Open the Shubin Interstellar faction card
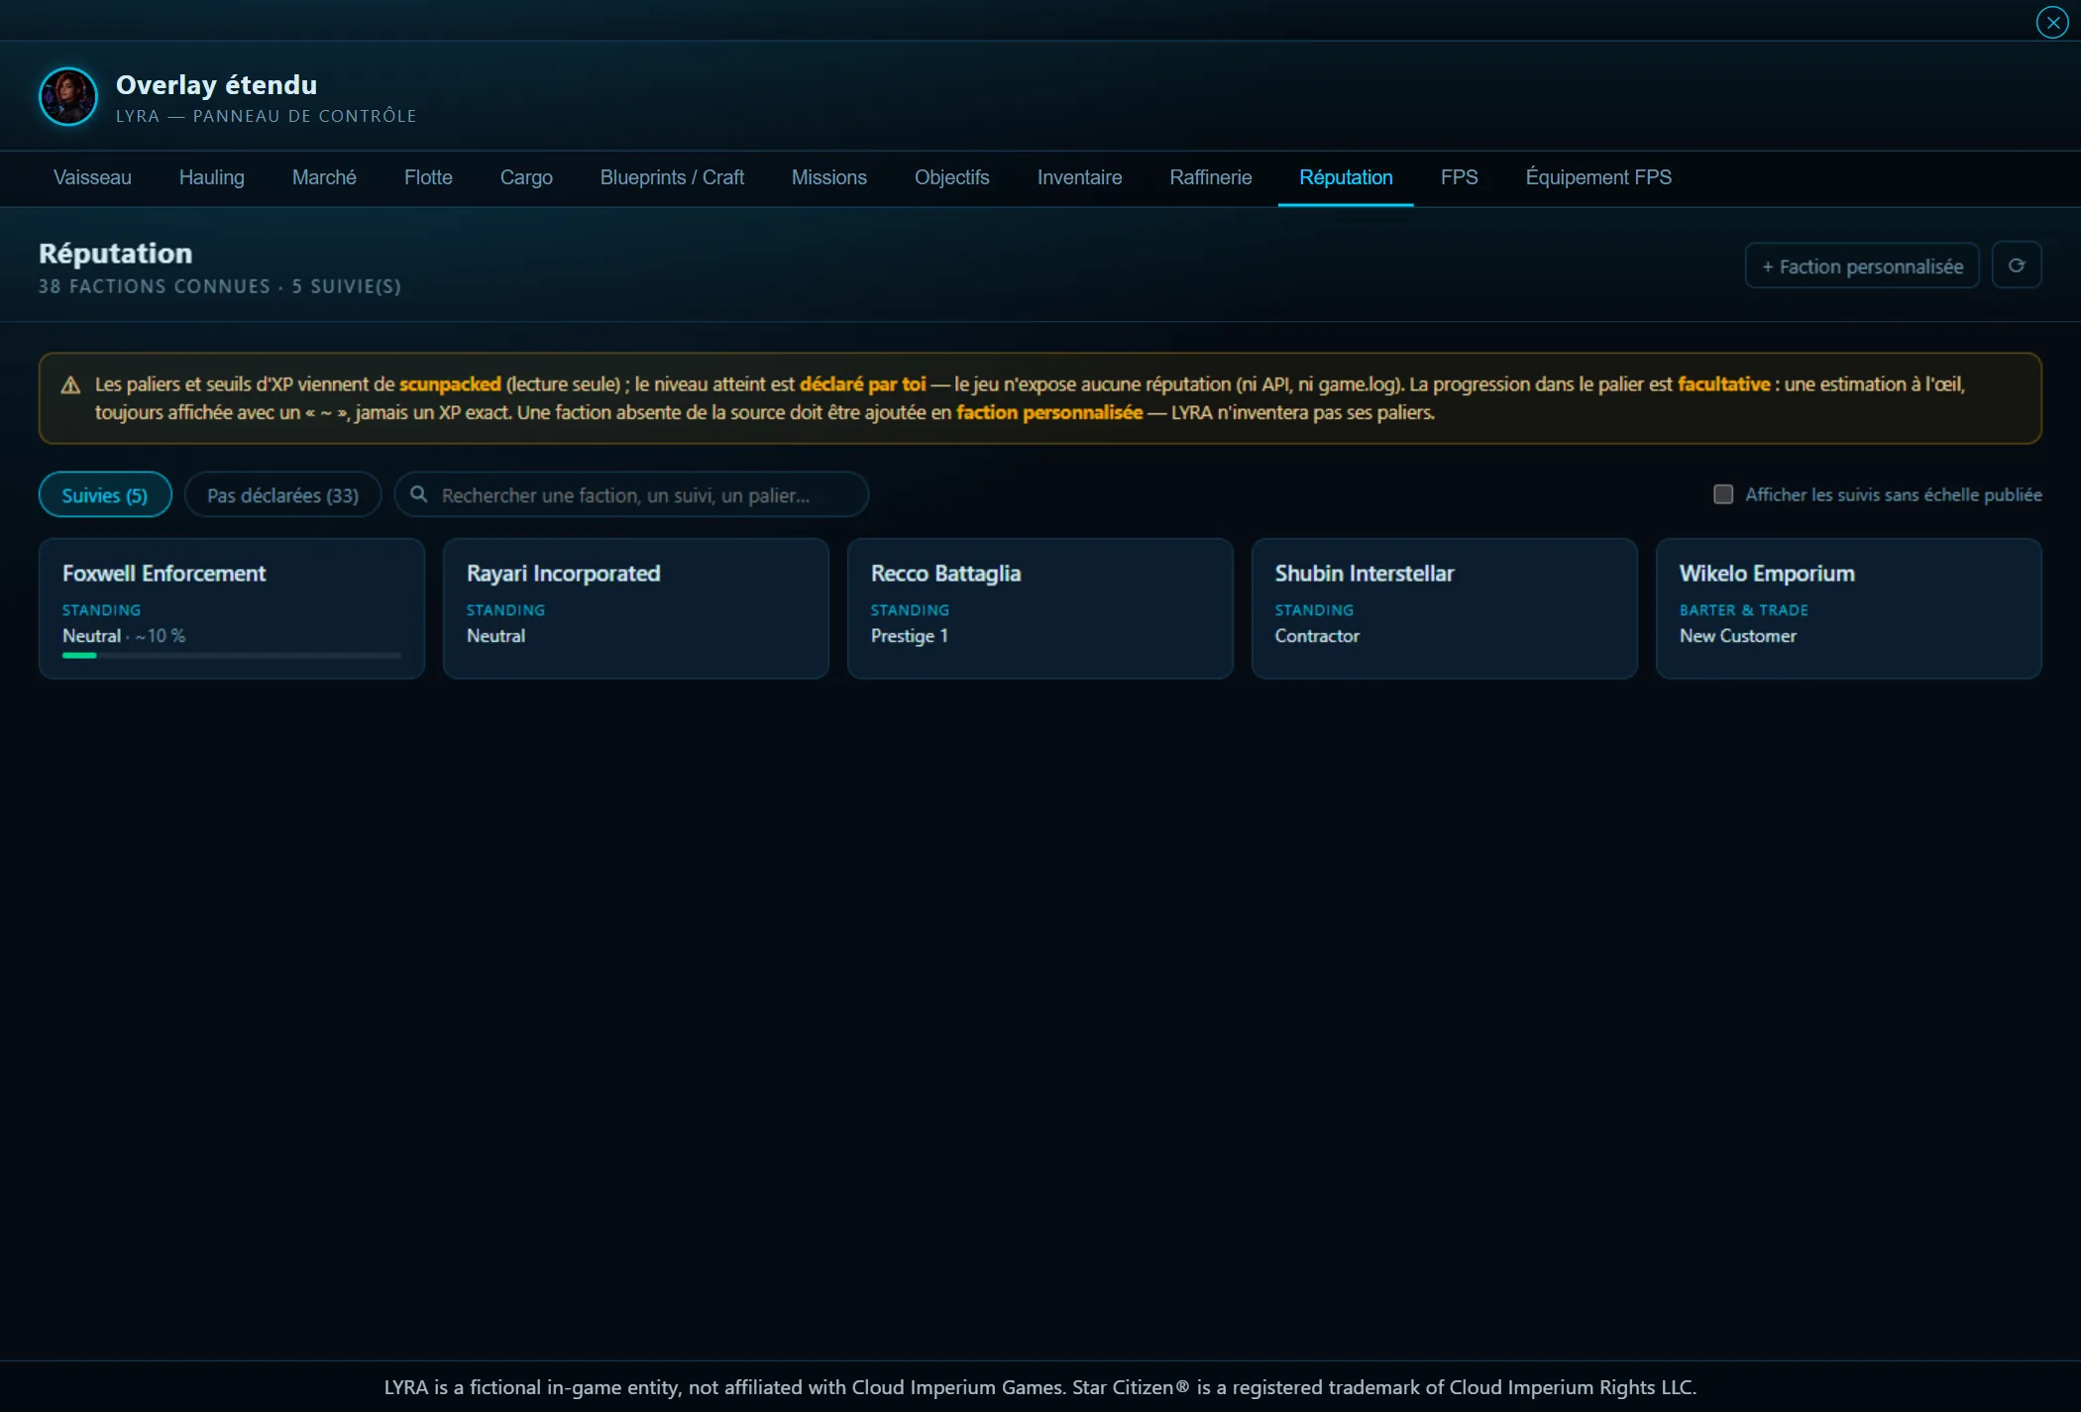 pyautogui.click(x=1445, y=608)
